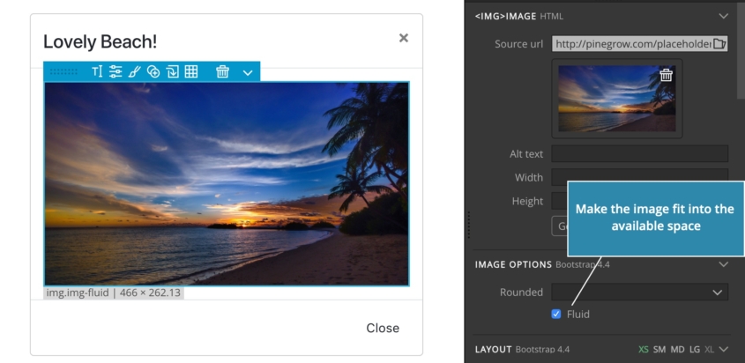
Task: Open the edit text tool icon
Action: click(97, 71)
